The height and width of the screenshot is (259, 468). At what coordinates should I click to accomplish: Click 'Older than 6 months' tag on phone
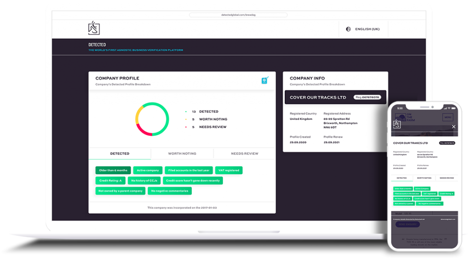pos(403,189)
